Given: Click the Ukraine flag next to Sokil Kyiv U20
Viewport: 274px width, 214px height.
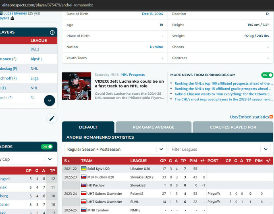Looking at the screenshot, I should tap(84, 168).
